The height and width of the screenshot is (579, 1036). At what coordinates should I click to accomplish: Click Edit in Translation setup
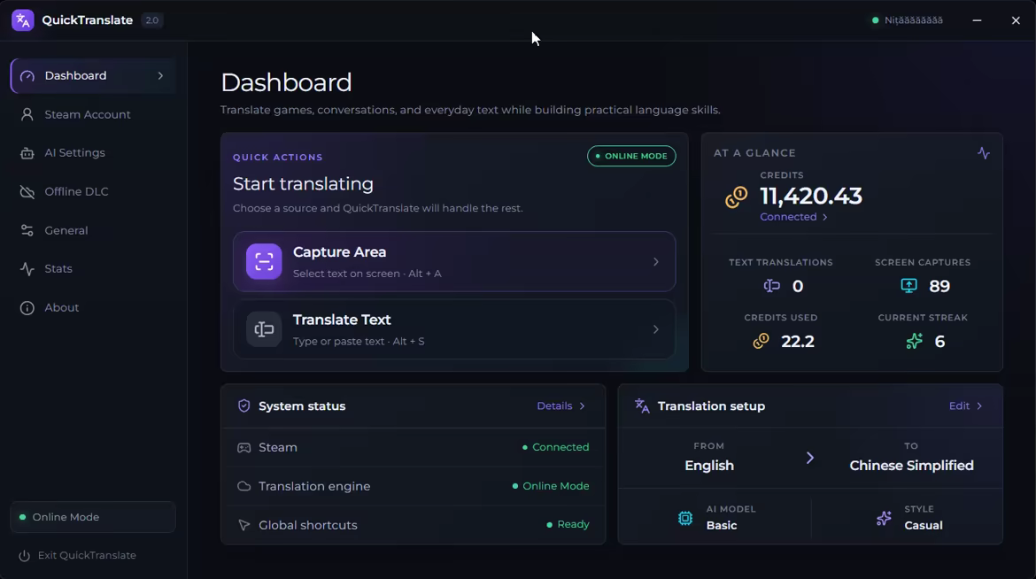point(966,405)
